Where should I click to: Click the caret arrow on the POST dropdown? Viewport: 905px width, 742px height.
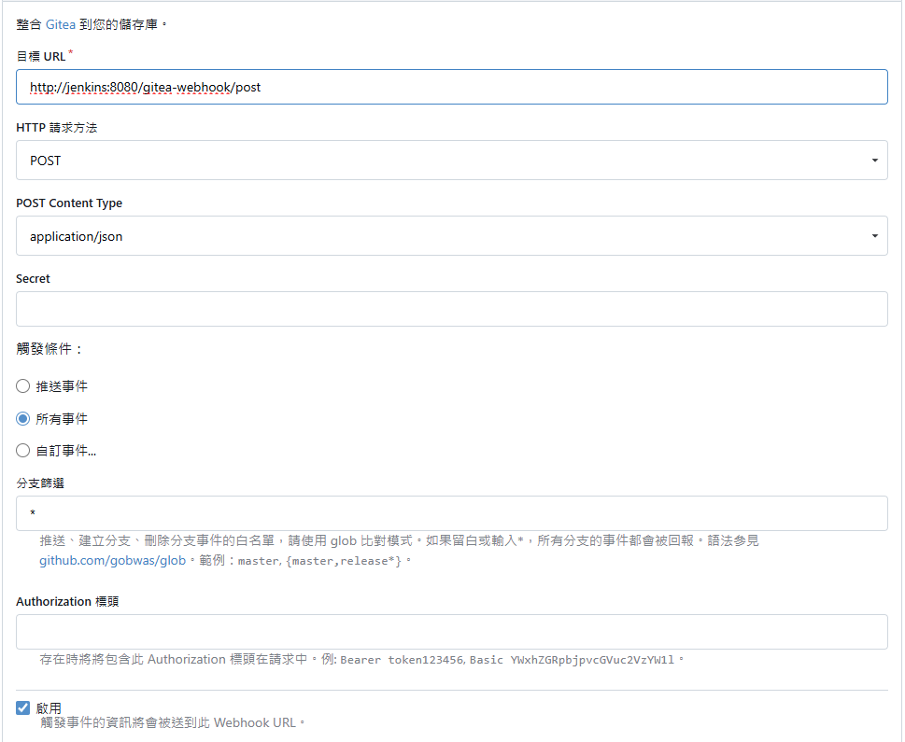(x=874, y=161)
